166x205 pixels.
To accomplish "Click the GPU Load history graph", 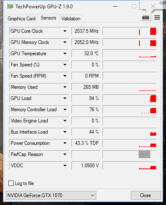I will pos(129,98).
